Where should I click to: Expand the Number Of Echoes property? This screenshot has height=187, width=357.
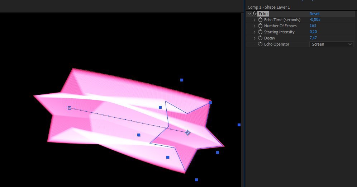coord(255,26)
